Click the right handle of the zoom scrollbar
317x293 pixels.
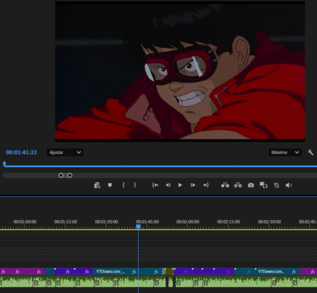click(69, 175)
